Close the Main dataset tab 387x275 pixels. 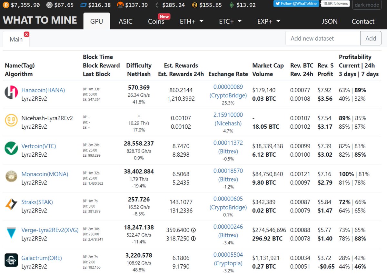click(27, 34)
